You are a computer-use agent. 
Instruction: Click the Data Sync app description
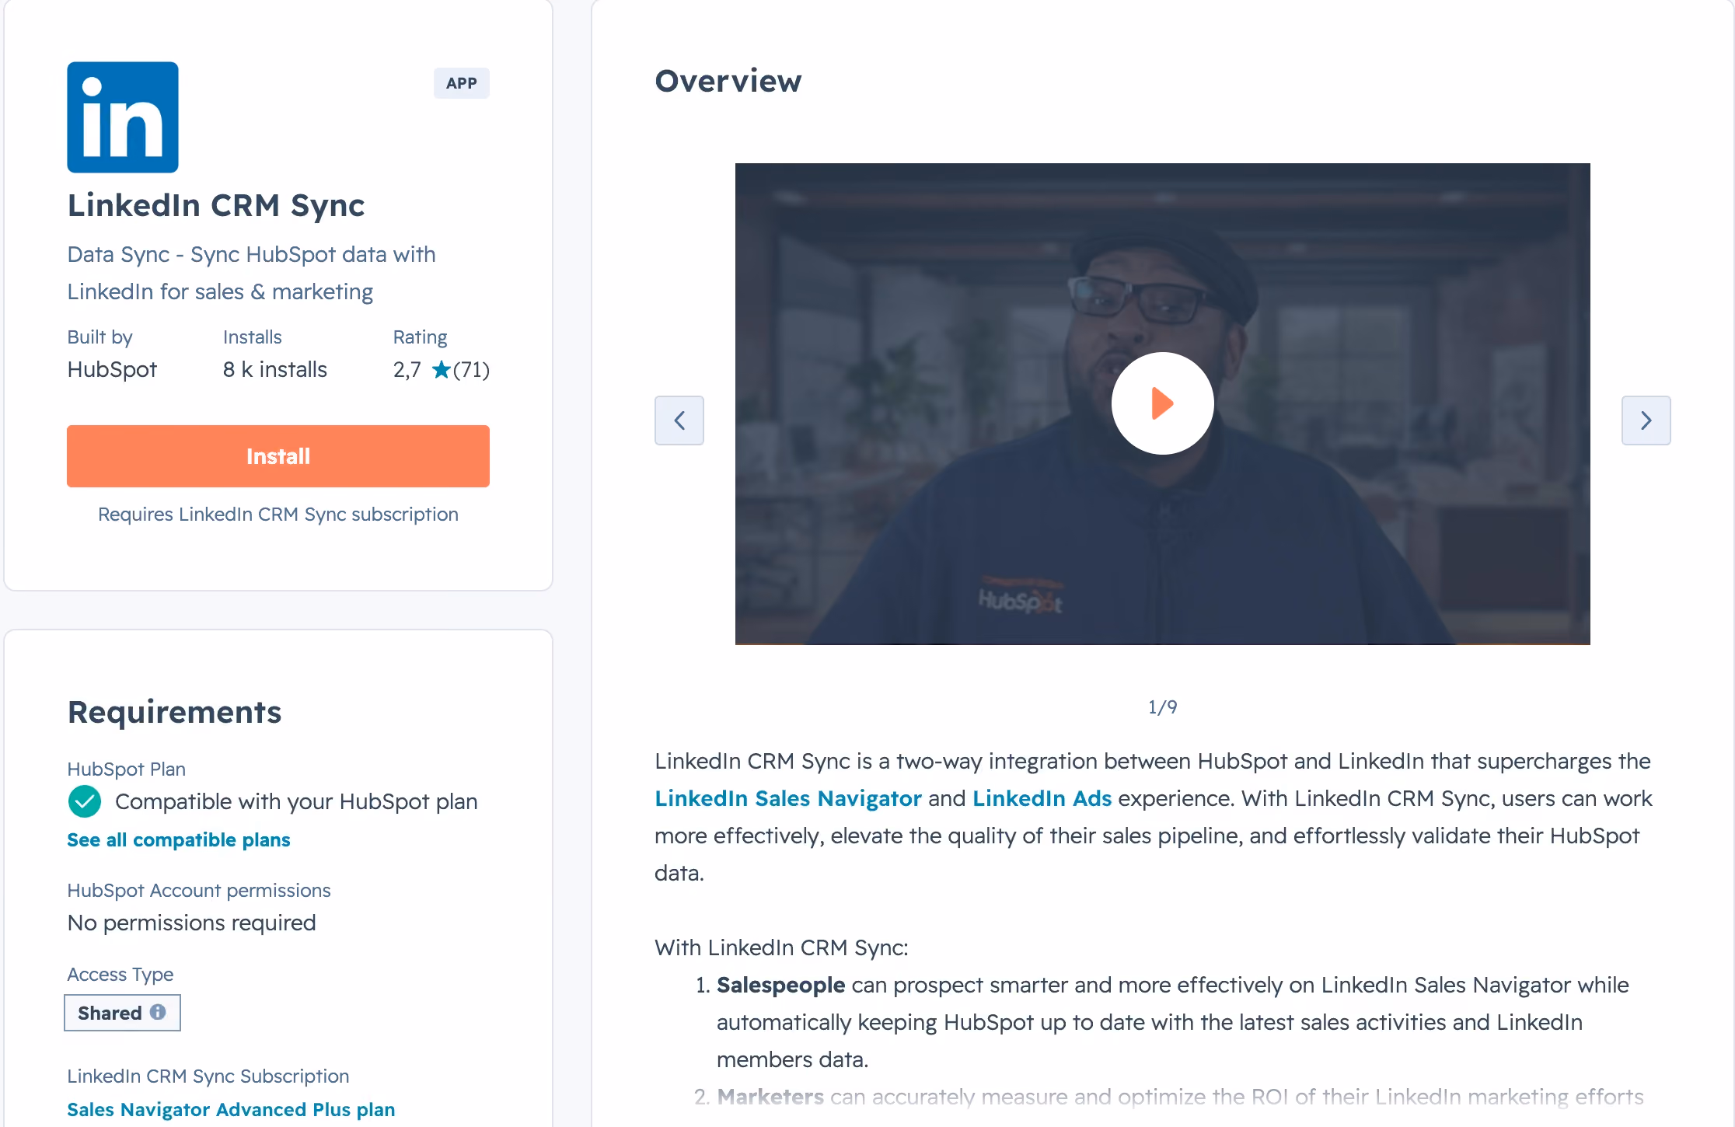251,273
